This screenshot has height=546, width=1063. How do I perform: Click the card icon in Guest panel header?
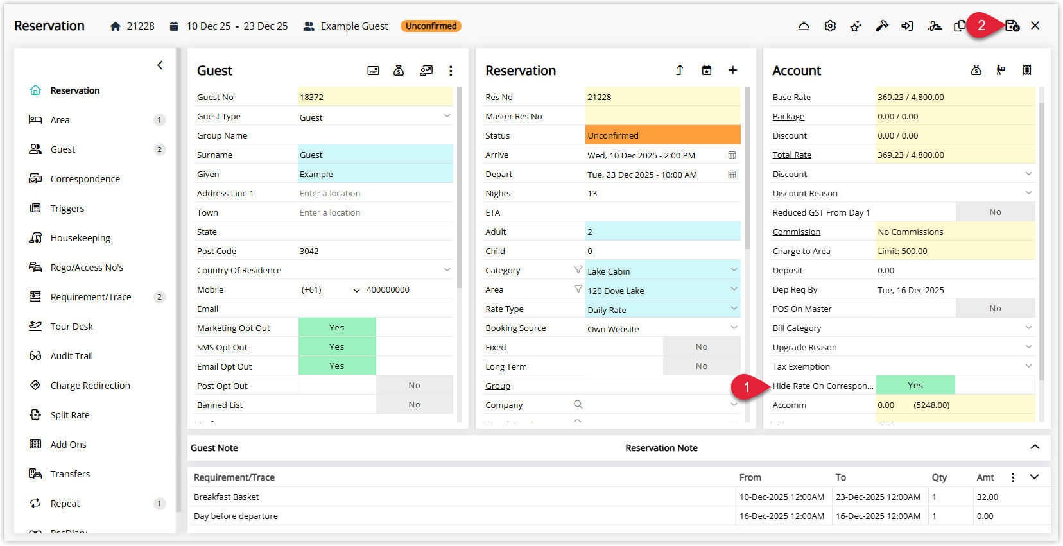tap(373, 71)
